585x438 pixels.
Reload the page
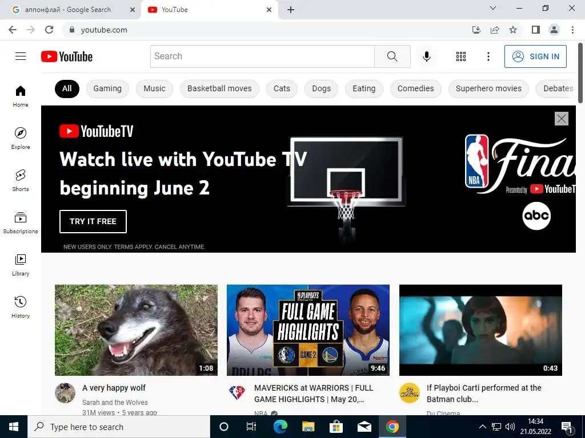pos(49,30)
